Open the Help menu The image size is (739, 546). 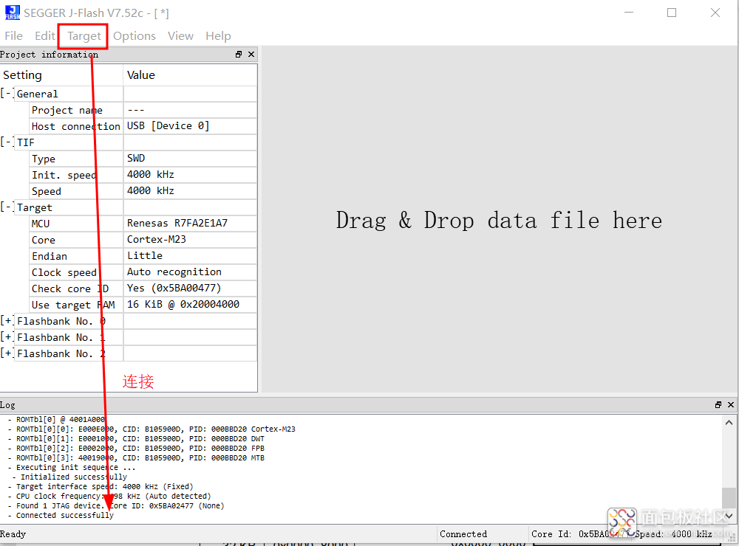tap(218, 36)
